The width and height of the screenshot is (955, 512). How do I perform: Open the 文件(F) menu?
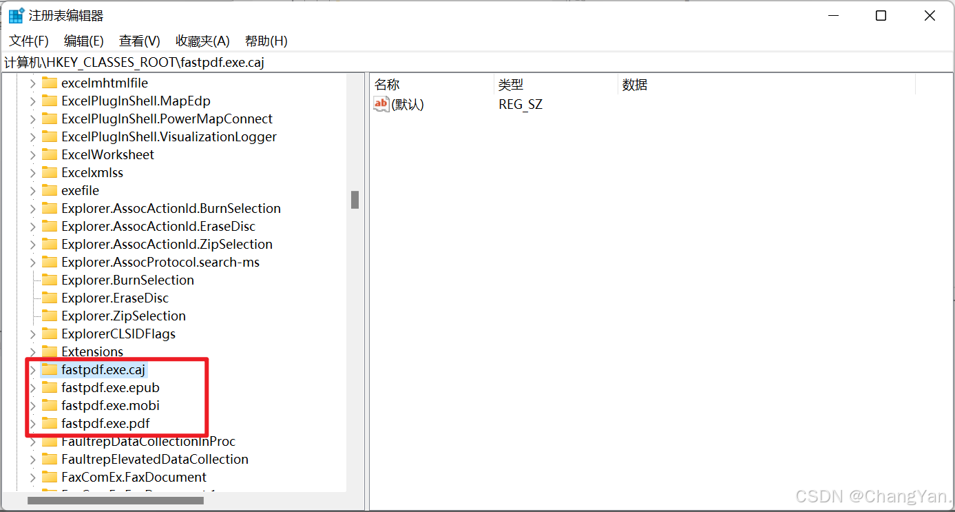(29, 41)
